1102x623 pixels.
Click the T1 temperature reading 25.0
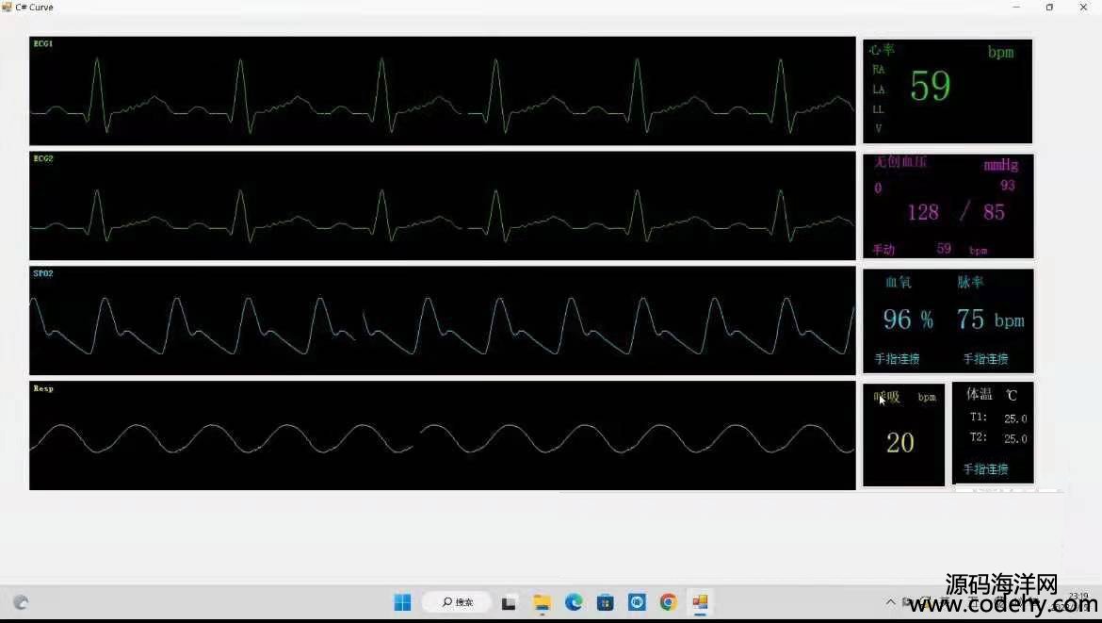coord(1015,418)
